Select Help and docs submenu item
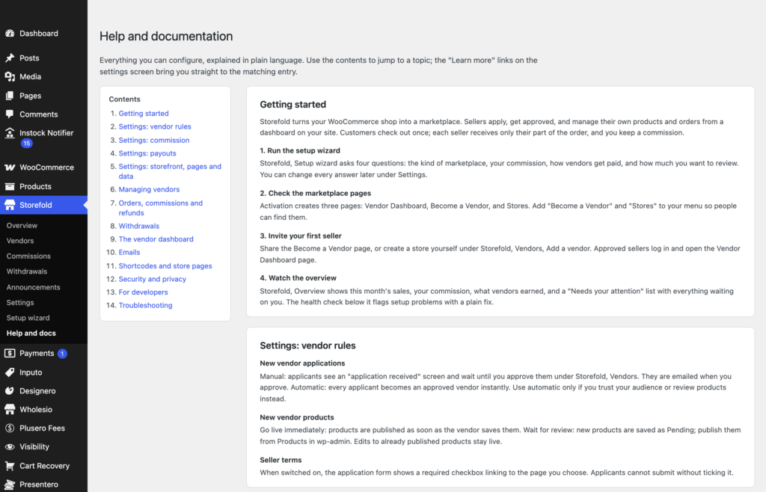Screen dimensions: 766x492 coord(31,333)
